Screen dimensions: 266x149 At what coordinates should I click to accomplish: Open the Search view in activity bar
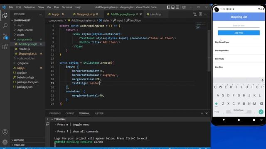5,26
